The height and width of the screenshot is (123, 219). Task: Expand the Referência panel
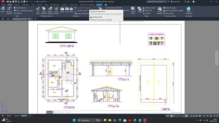(x=77, y=16)
